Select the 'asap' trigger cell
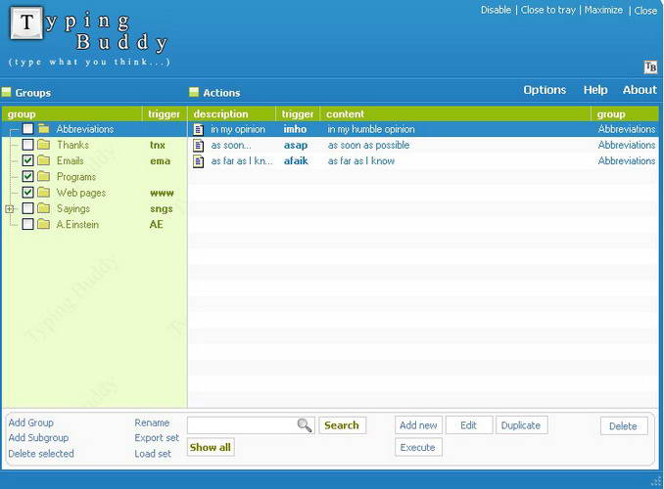Image resolution: width=664 pixels, height=489 pixels. point(296,145)
